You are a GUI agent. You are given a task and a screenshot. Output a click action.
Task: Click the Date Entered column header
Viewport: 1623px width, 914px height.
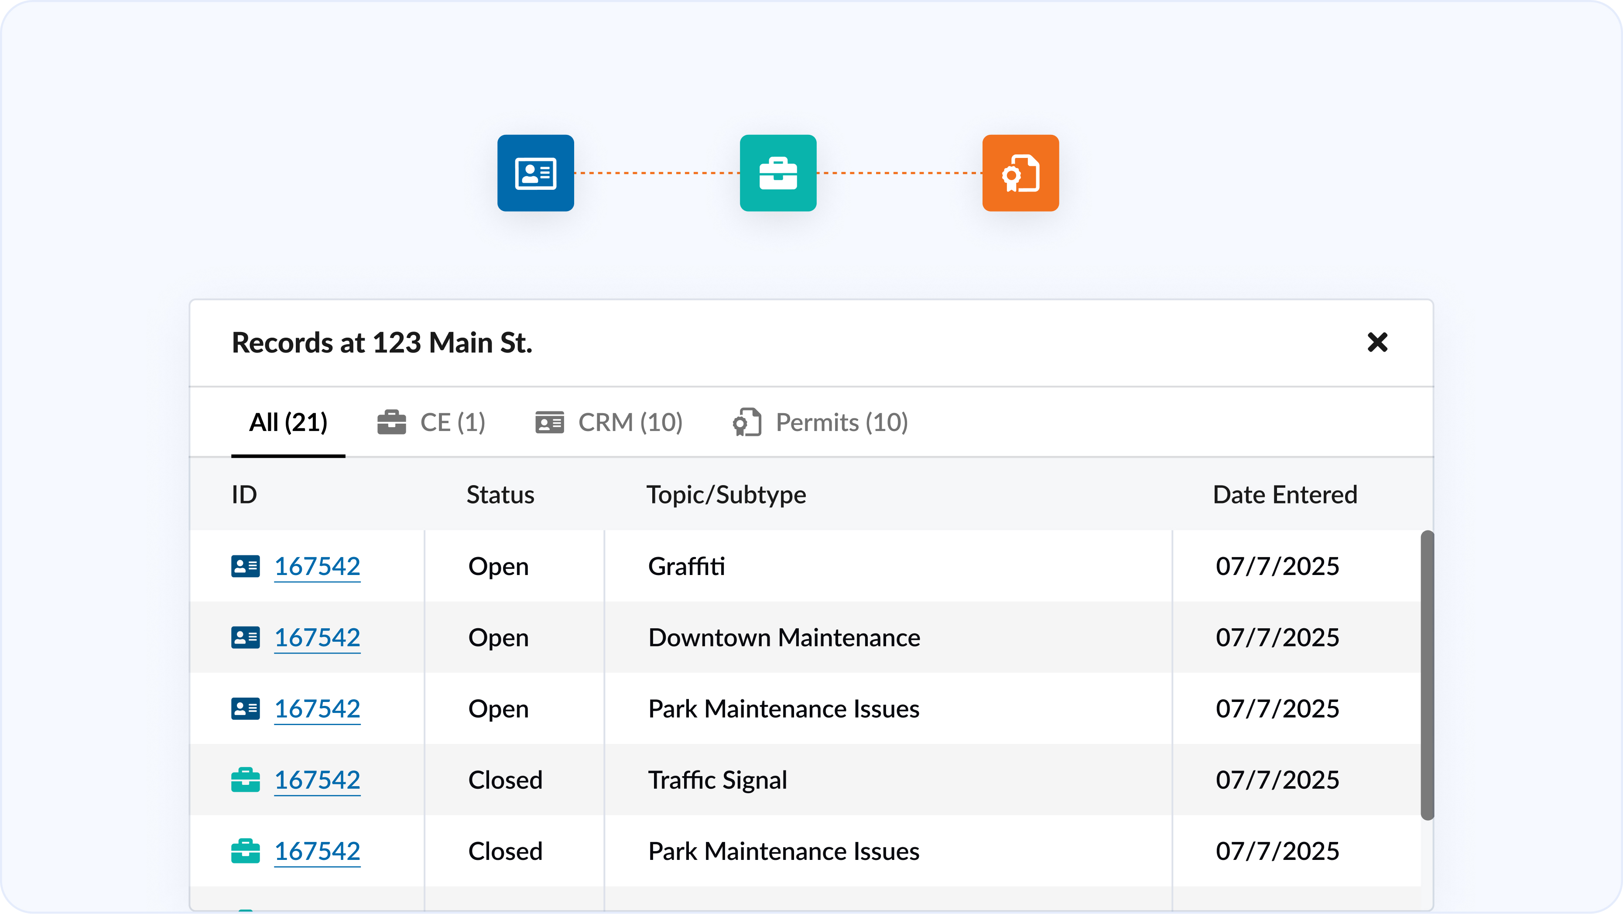point(1284,494)
